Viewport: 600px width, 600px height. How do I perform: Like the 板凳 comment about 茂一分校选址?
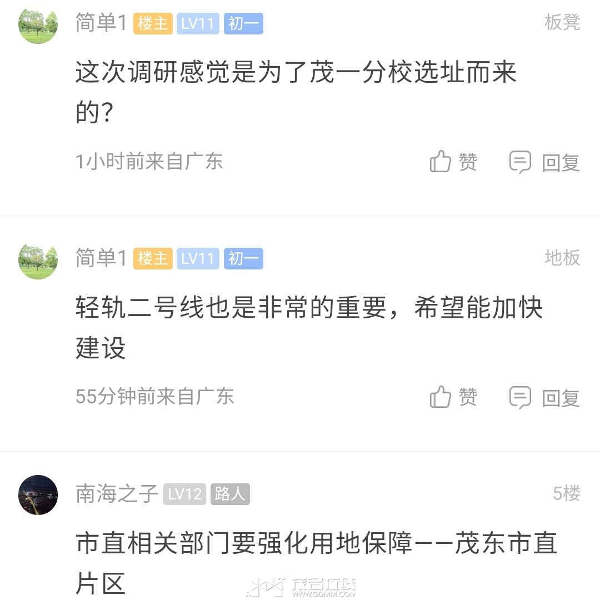tap(440, 162)
